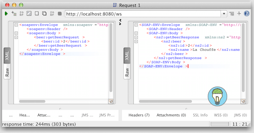Collapse the soapenv:Envelope node in request
The image size is (254, 133).
(x=16, y=25)
